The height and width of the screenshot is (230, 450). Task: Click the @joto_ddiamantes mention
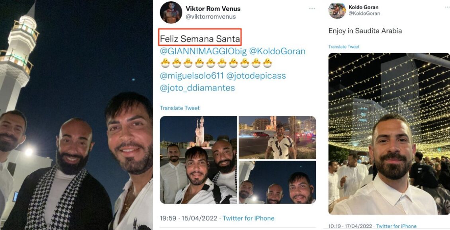tap(197, 88)
